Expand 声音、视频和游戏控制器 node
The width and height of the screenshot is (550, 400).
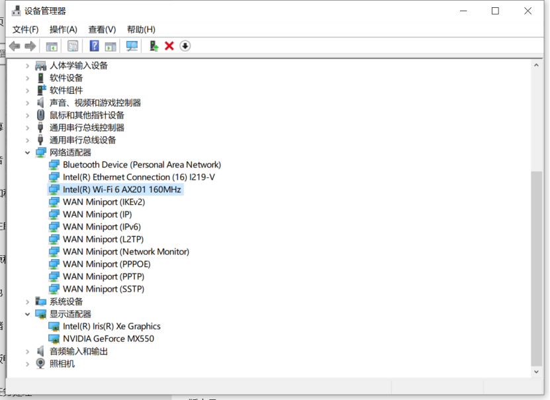pos(27,102)
